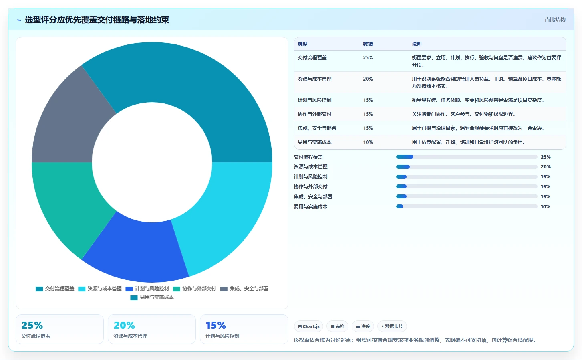Click the Chart.js chip
This screenshot has width=582, height=360.
pos(308,326)
